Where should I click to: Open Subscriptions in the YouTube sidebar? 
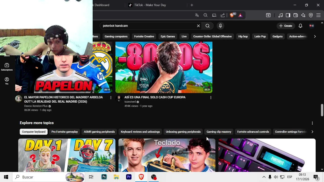[x=7, y=67]
